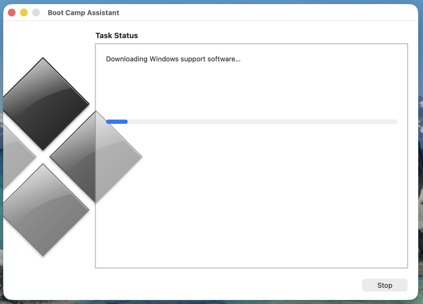This screenshot has width=423, height=304.
Task: Click the Stop button to cancel the download
Action: (x=384, y=285)
